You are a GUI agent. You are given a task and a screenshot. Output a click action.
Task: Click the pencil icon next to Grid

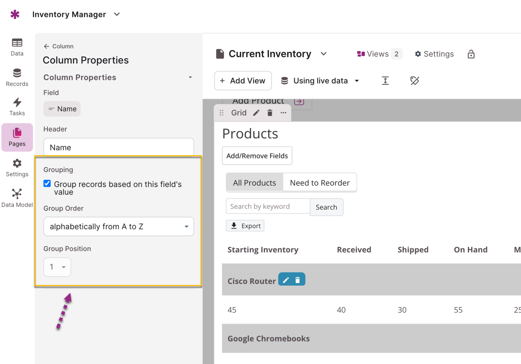click(x=256, y=113)
